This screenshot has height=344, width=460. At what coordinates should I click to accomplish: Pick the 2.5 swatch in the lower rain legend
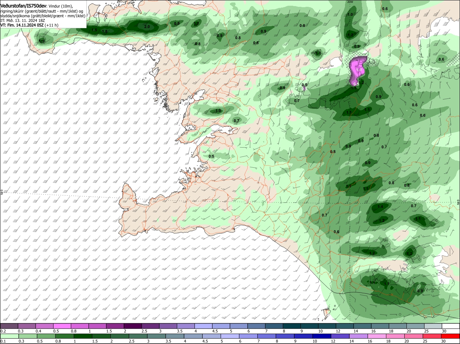[x=138, y=336]
